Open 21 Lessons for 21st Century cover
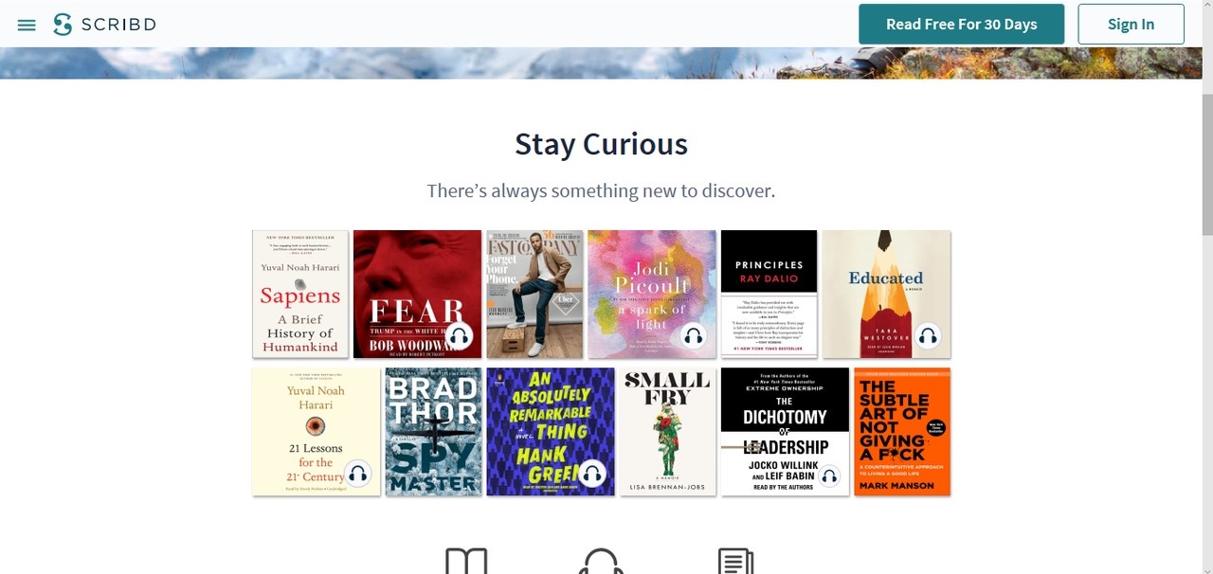 tap(317, 431)
